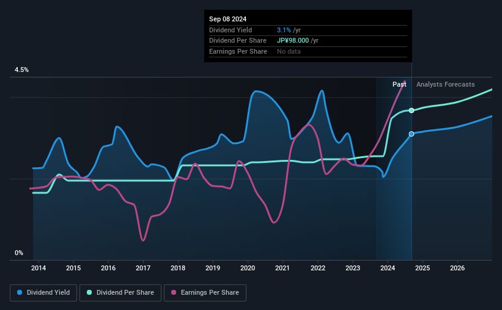Click the 2016 x-axis label
The height and width of the screenshot is (310, 502).
pyautogui.click(x=108, y=268)
